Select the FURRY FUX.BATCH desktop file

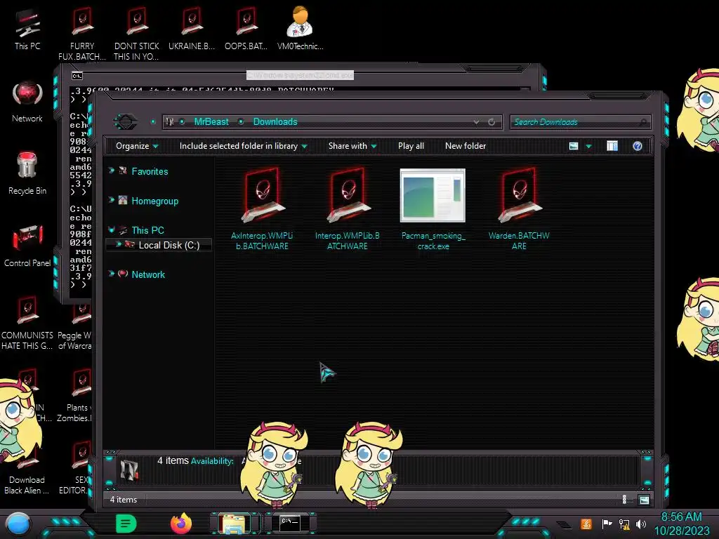point(82,34)
